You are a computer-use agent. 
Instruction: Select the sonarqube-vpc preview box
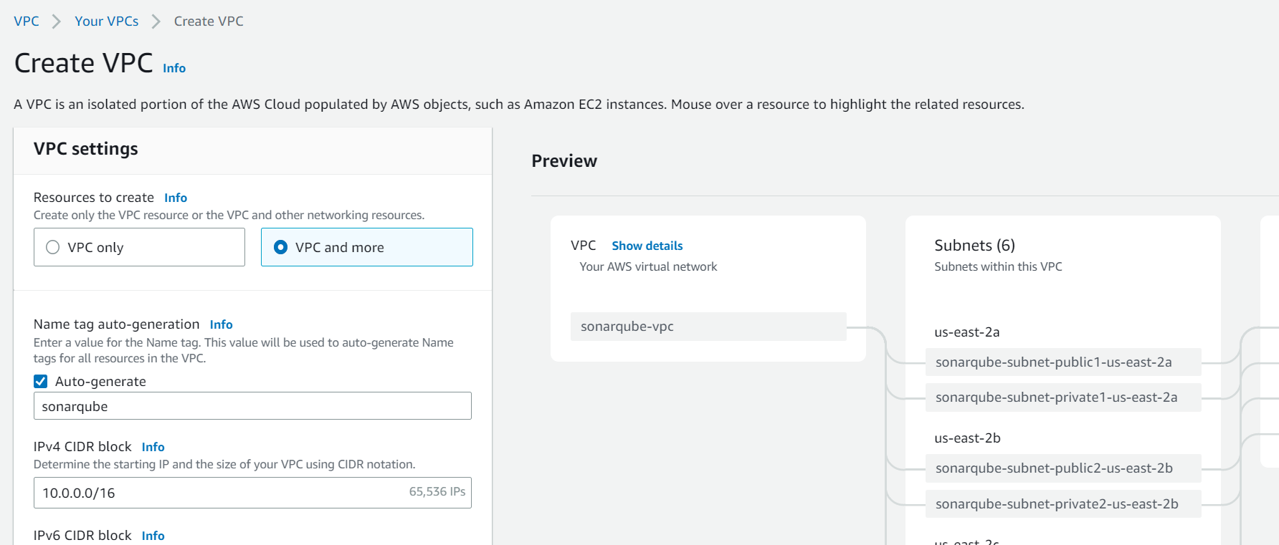708,327
